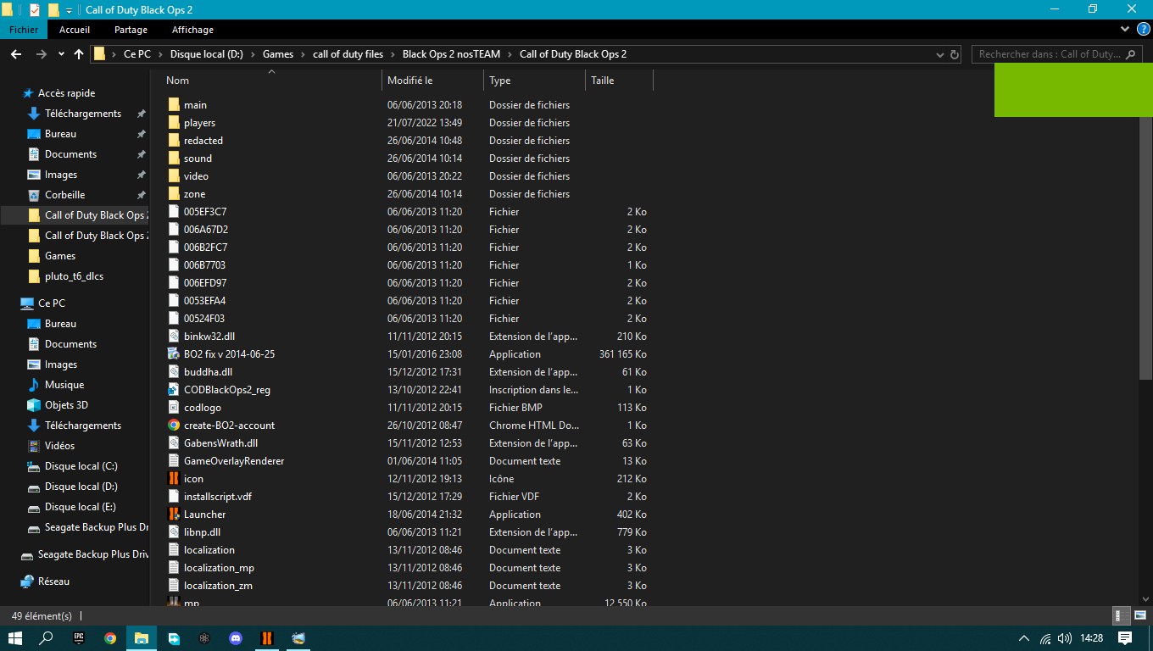Switch to the Accueil ribbon tab

pyautogui.click(x=75, y=30)
